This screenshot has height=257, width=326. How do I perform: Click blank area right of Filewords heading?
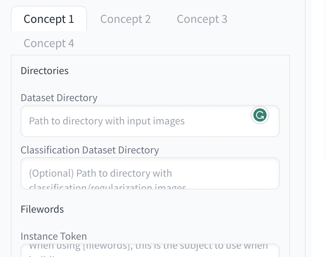[173, 209]
